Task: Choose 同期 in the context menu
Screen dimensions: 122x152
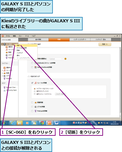Action: [x=26, y=50]
